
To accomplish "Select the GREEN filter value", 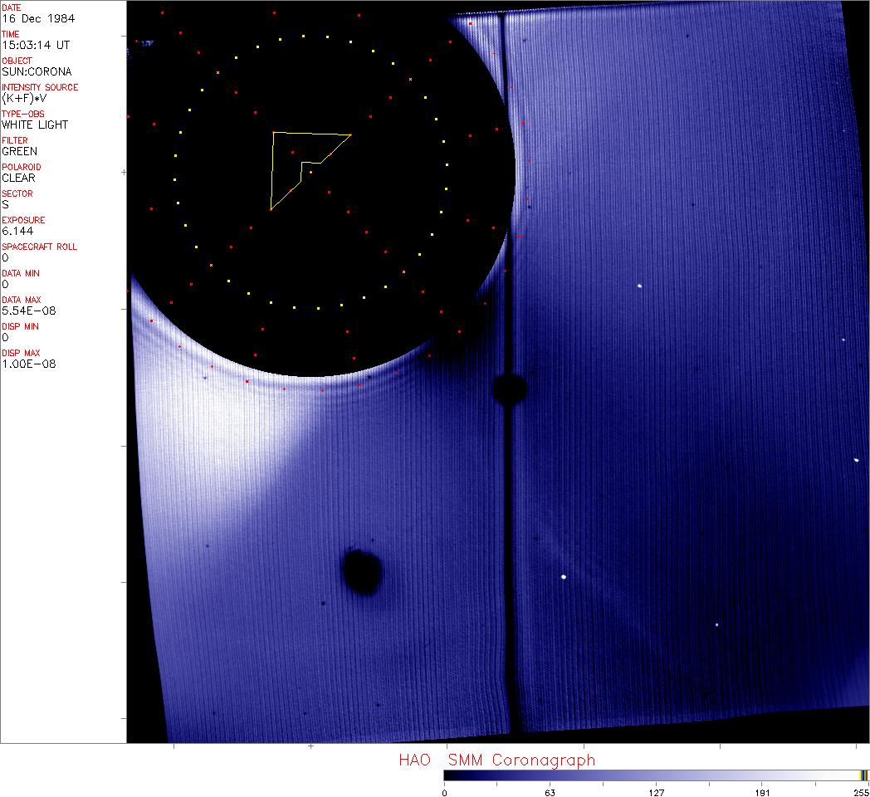I will pyautogui.click(x=20, y=151).
